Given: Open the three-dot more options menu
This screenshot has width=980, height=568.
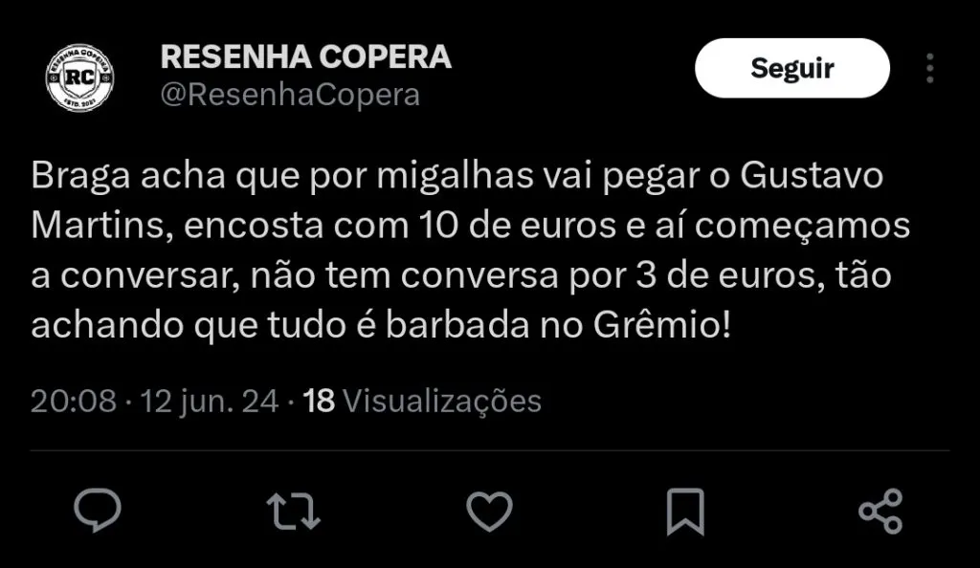Looking at the screenshot, I should [x=929, y=68].
